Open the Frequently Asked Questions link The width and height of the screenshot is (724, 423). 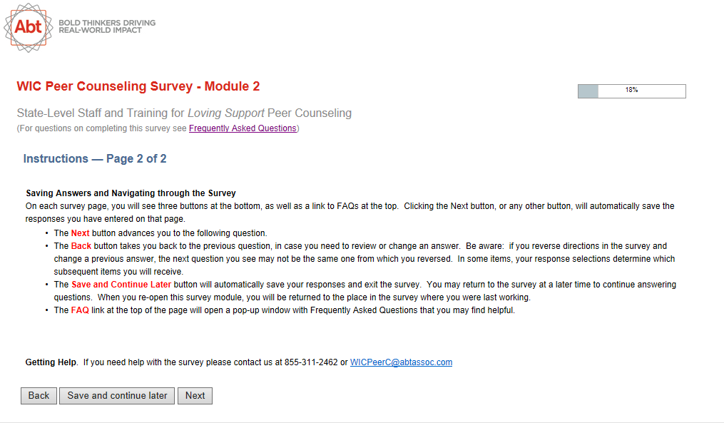[x=242, y=128]
